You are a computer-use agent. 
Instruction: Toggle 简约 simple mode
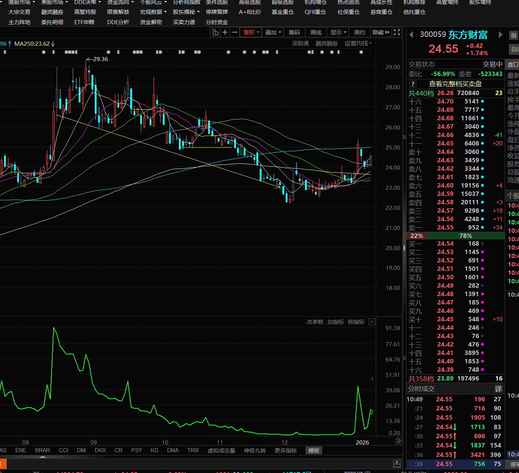pyautogui.click(x=359, y=33)
